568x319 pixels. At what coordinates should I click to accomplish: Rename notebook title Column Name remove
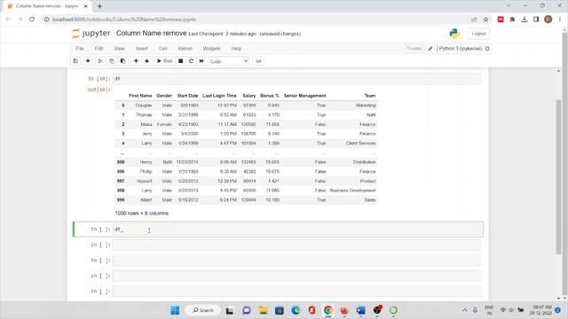(151, 34)
